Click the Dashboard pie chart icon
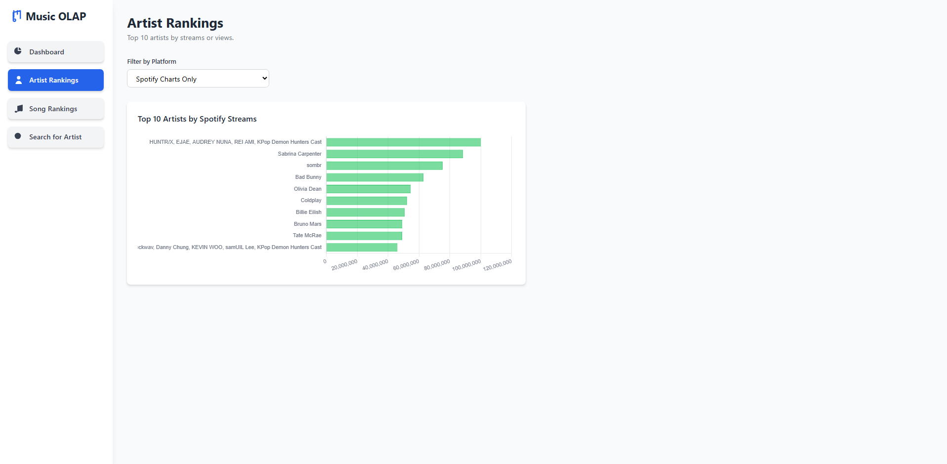Screen dimensions: 947x464 18,51
